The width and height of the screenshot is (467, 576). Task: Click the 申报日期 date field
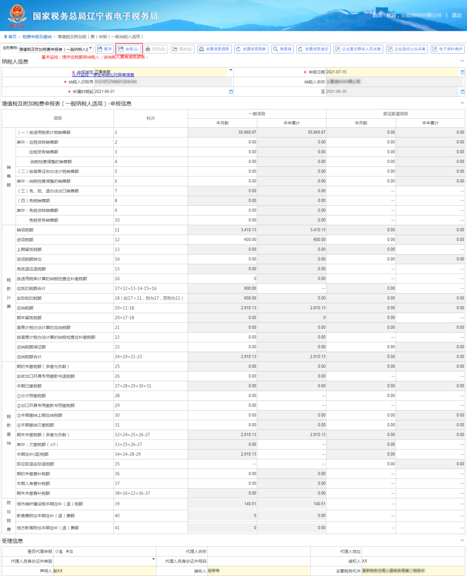pos(392,72)
